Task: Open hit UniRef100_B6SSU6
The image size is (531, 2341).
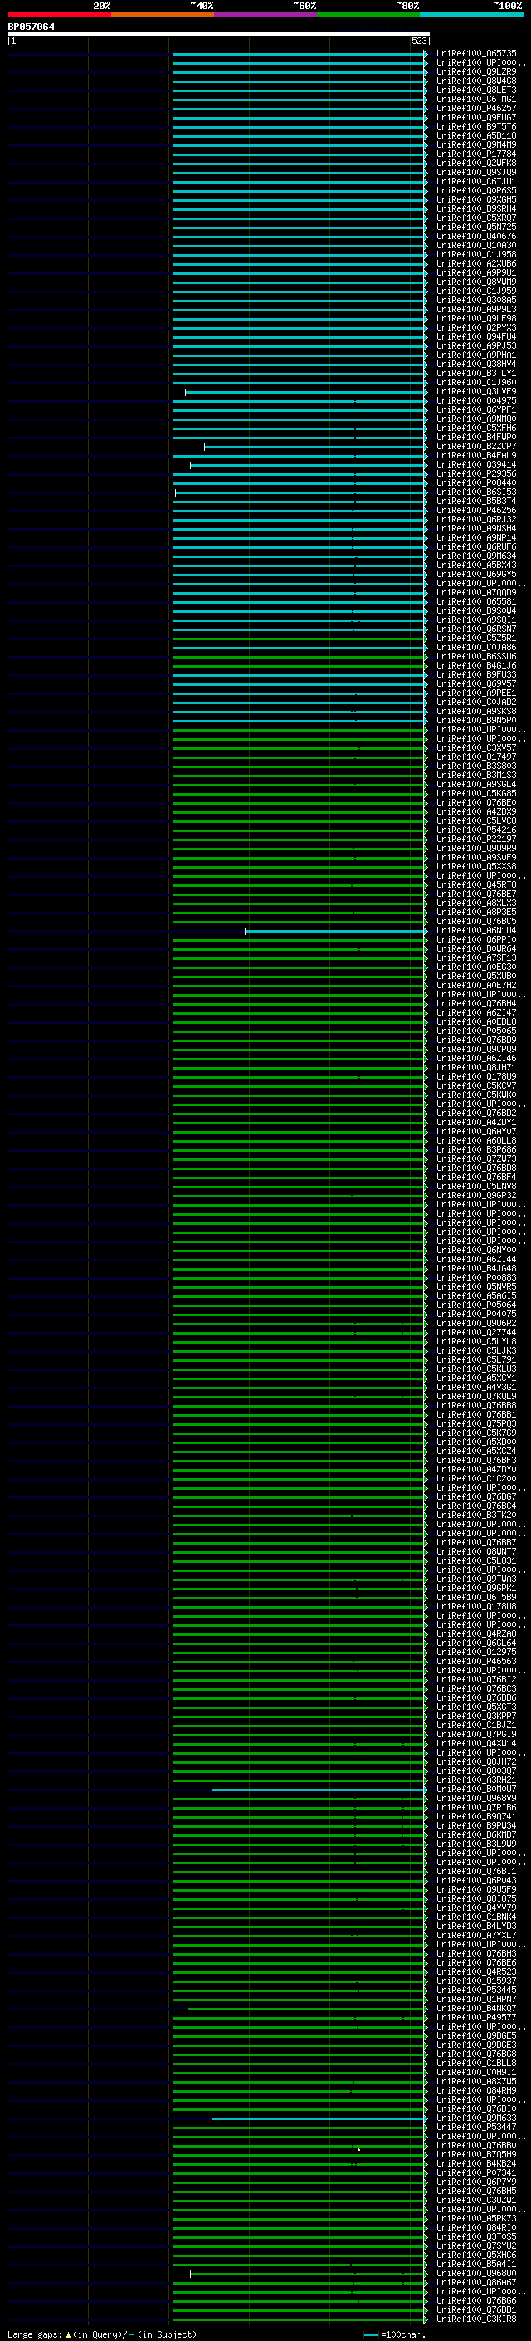Action: pos(476,656)
